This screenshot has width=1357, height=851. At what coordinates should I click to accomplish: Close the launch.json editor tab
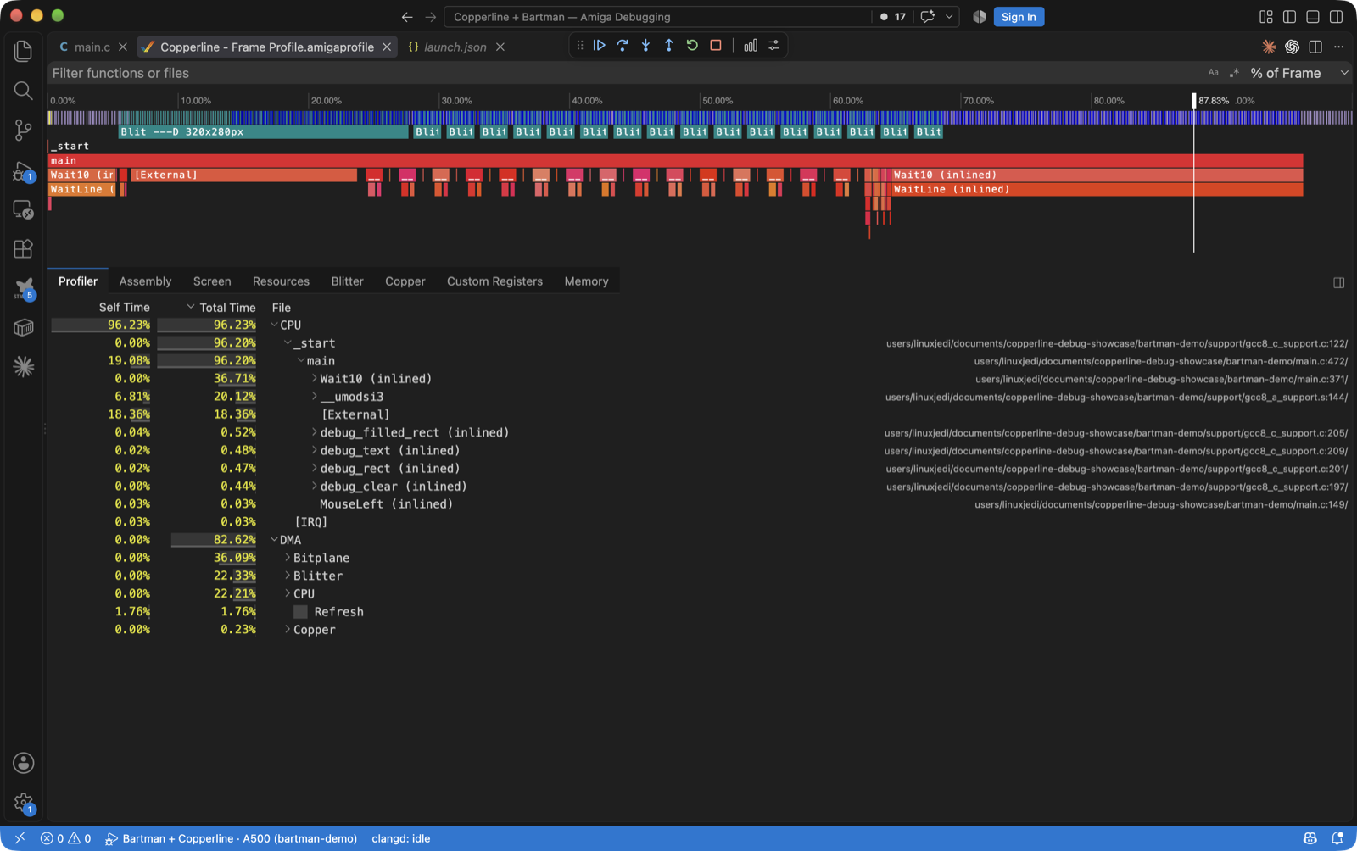click(500, 47)
